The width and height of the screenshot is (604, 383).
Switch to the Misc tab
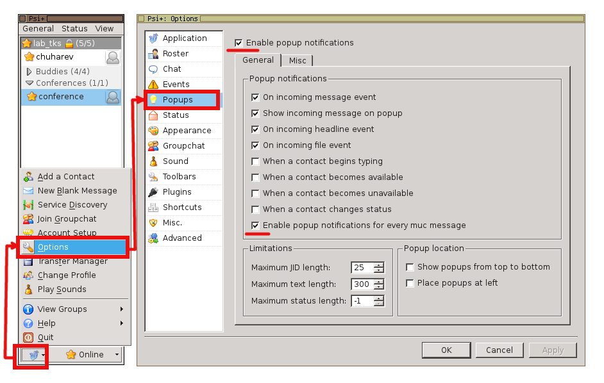click(298, 60)
